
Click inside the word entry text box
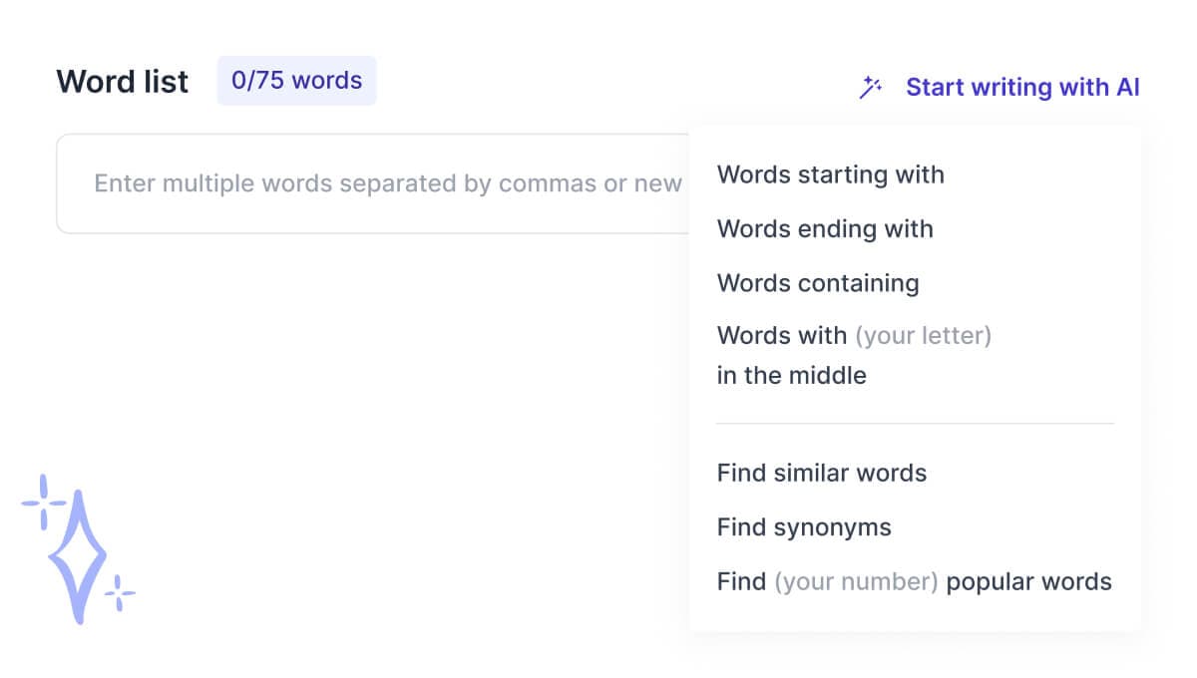click(379, 183)
